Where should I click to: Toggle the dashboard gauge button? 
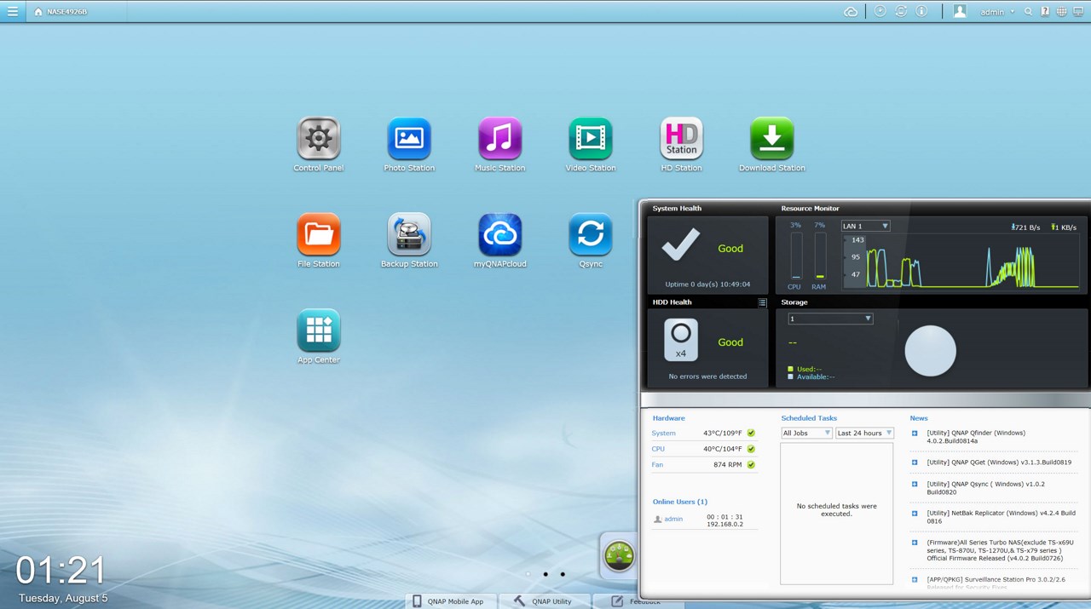(x=620, y=556)
